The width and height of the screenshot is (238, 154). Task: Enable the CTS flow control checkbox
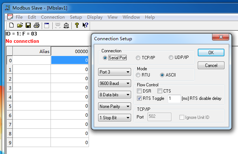pyautogui.click(x=160, y=91)
